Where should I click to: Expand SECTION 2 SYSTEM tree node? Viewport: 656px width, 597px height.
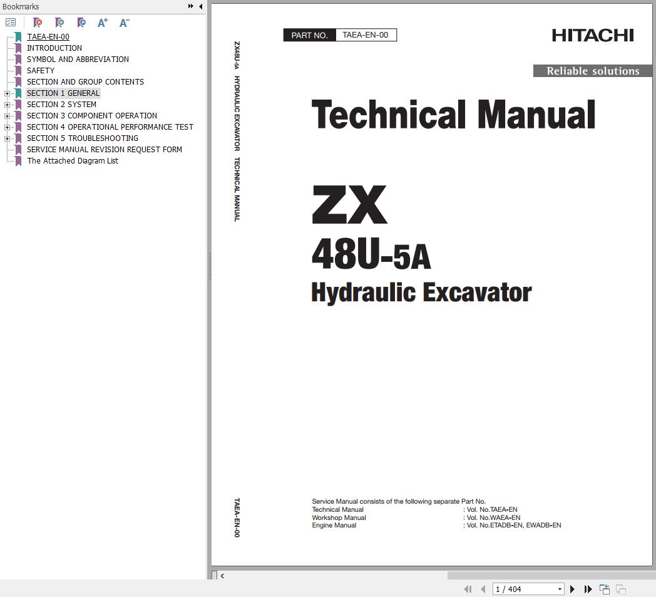(x=7, y=105)
